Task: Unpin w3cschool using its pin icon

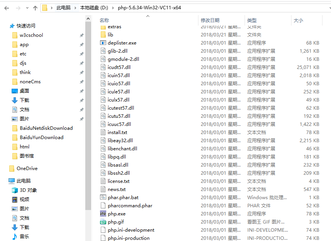Action: pyautogui.click(x=82, y=35)
